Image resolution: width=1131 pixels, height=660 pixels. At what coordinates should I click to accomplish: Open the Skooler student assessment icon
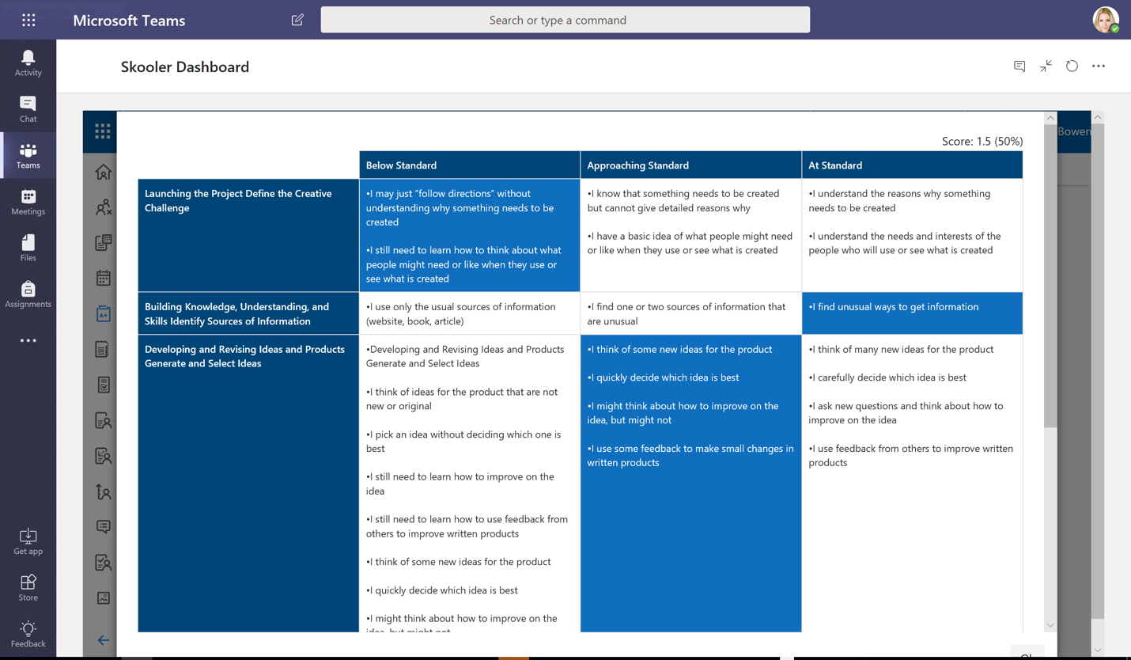click(x=104, y=456)
